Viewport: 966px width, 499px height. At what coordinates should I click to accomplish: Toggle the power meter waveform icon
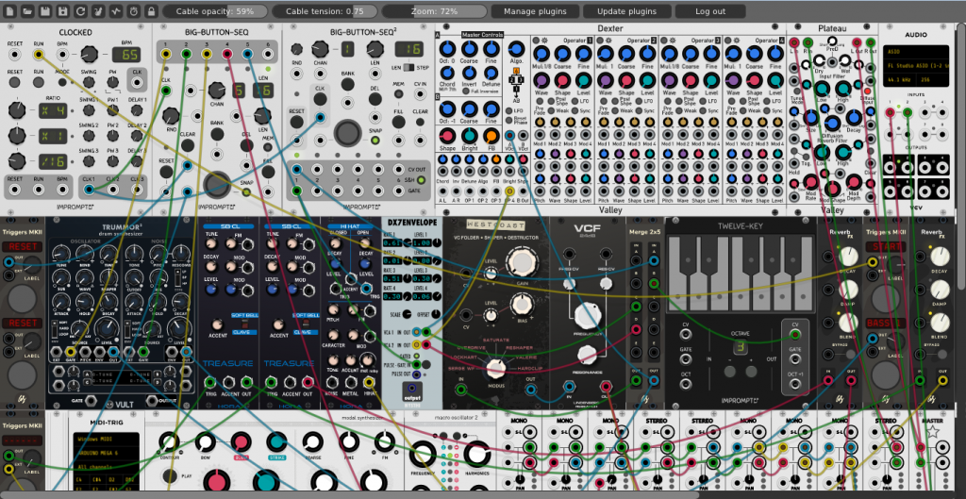tap(116, 11)
